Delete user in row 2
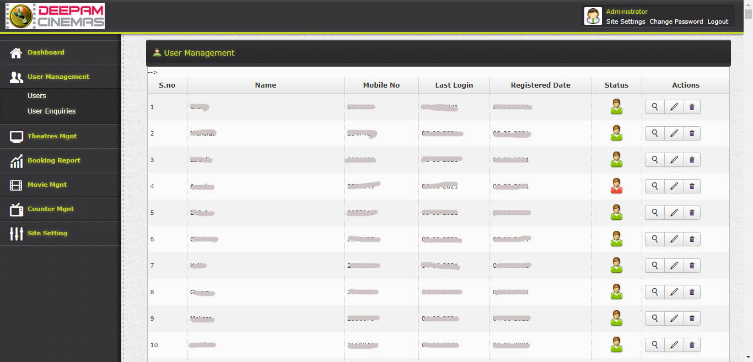Image resolution: width=753 pixels, height=362 pixels. coord(692,133)
